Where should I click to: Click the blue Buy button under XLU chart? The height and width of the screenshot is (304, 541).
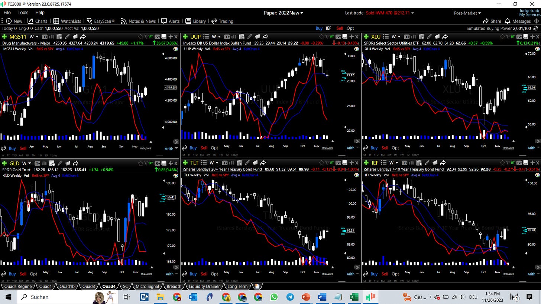[374, 148]
